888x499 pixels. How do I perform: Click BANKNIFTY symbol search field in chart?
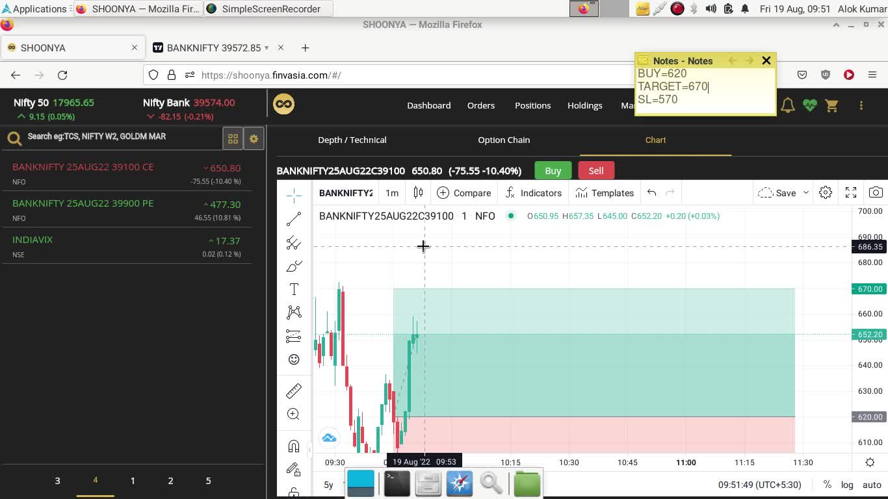click(x=346, y=193)
